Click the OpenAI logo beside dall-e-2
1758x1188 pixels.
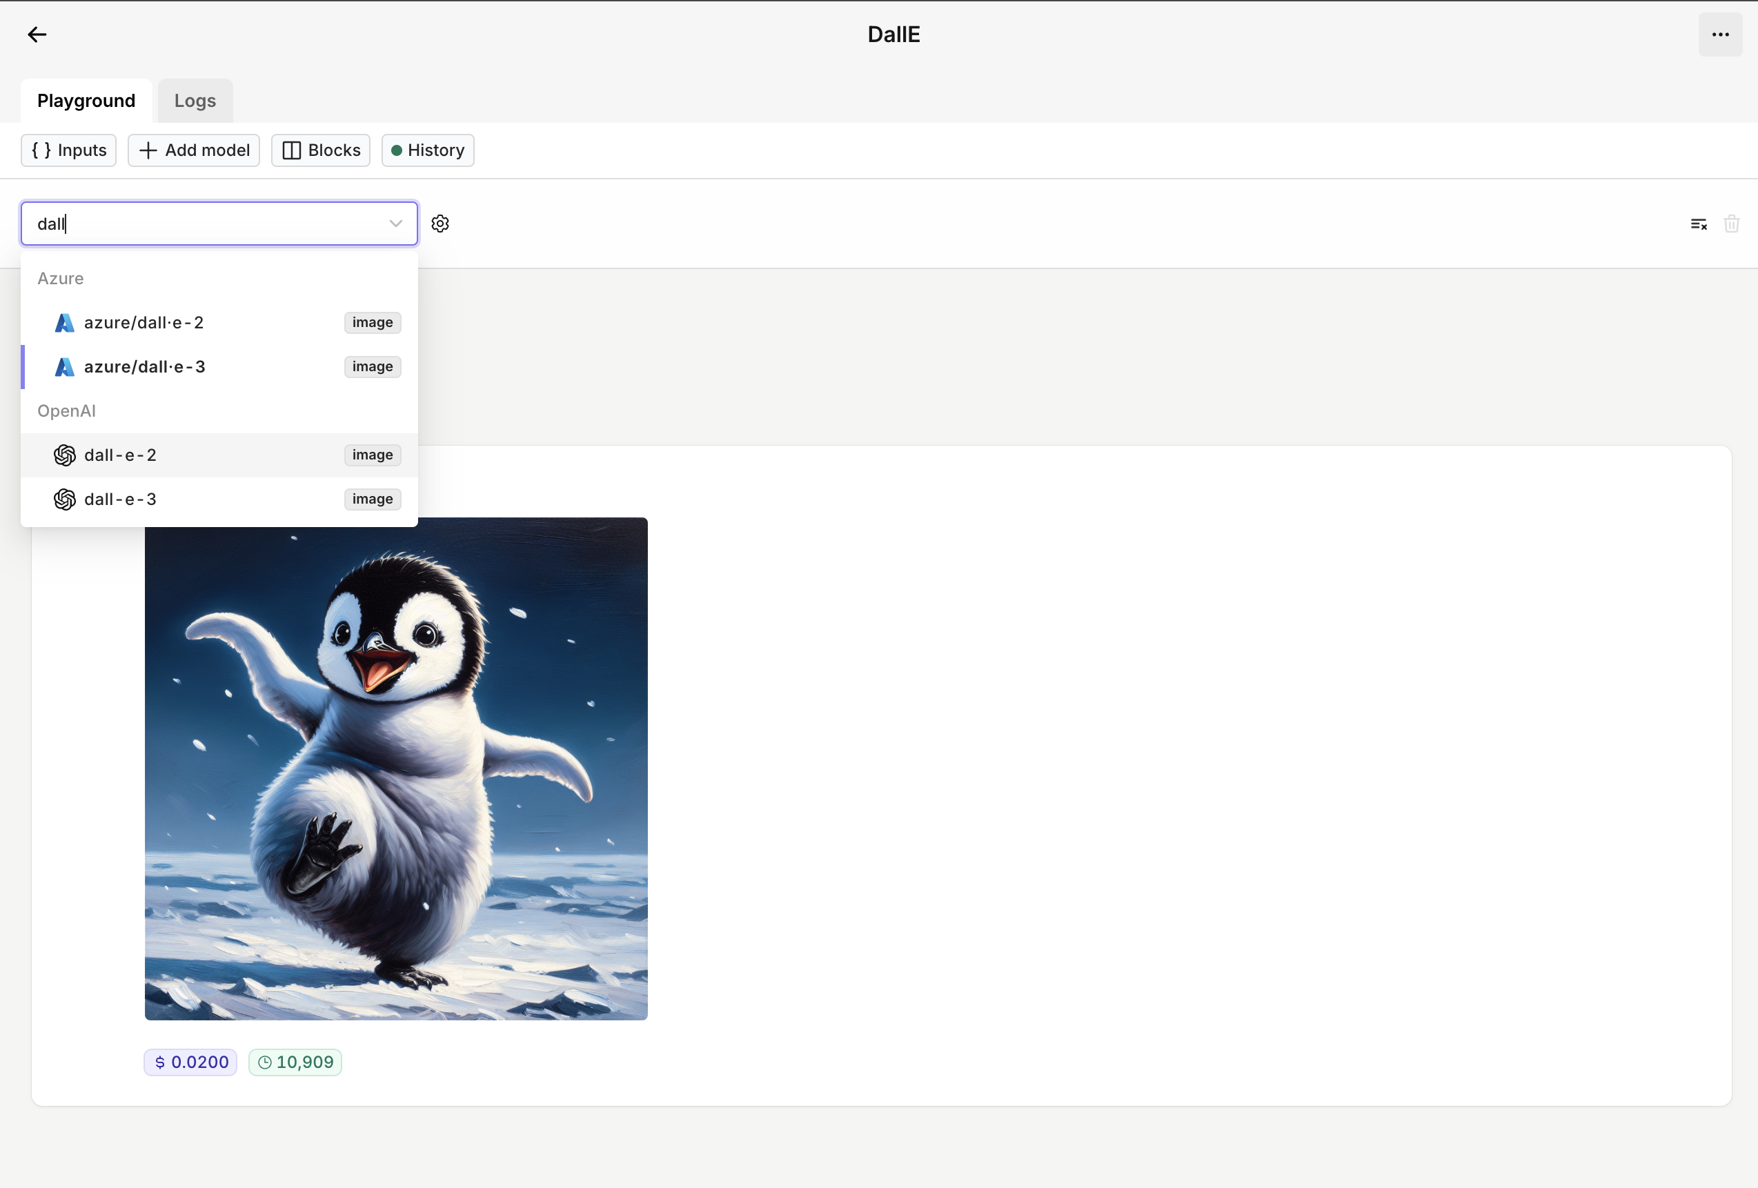[x=65, y=455]
